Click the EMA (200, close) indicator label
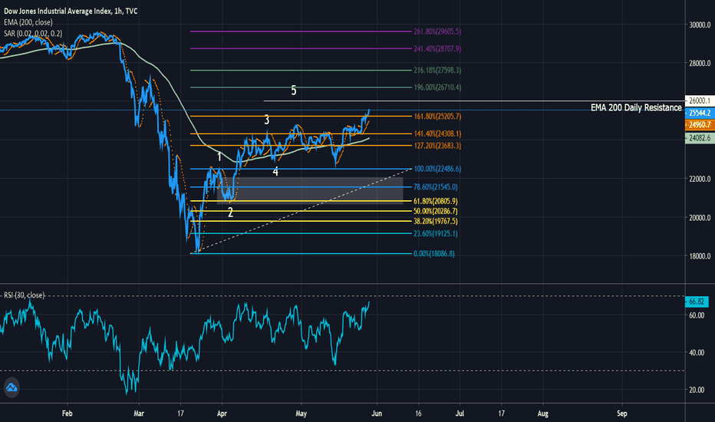The width and height of the screenshot is (715, 422). (x=28, y=22)
